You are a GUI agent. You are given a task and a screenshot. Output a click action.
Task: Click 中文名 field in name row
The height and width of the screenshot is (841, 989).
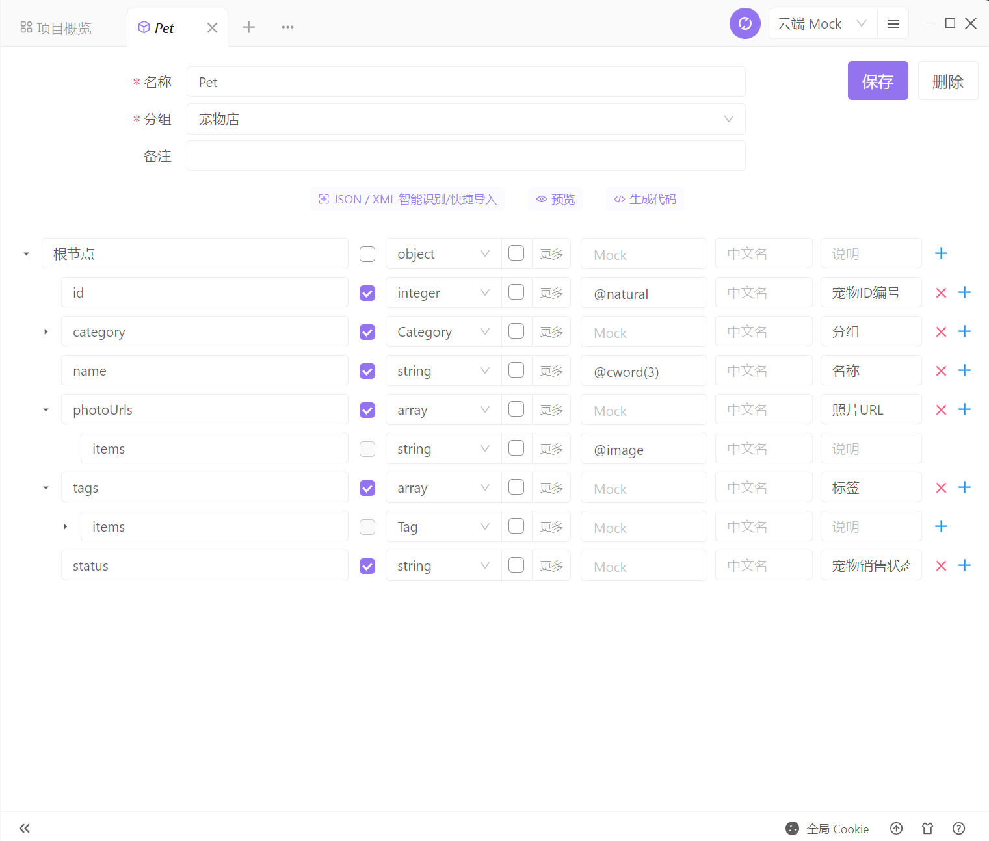[764, 370]
